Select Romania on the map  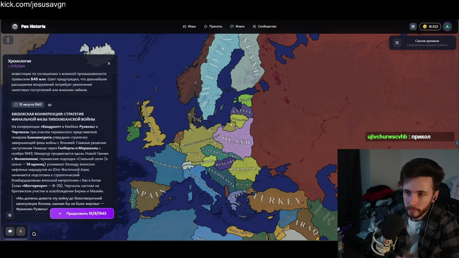click(x=245, y=169)
